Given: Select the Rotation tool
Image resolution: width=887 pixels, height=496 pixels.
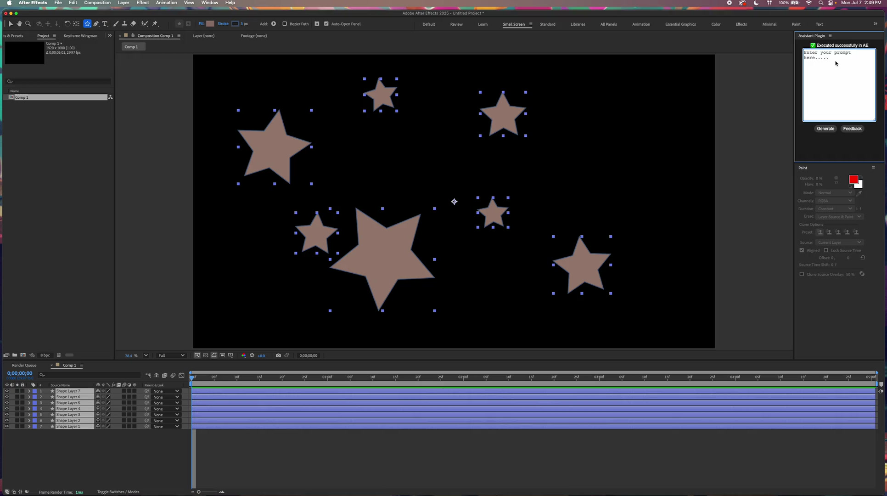Looking at the screenshot, I should pos(67,23).
